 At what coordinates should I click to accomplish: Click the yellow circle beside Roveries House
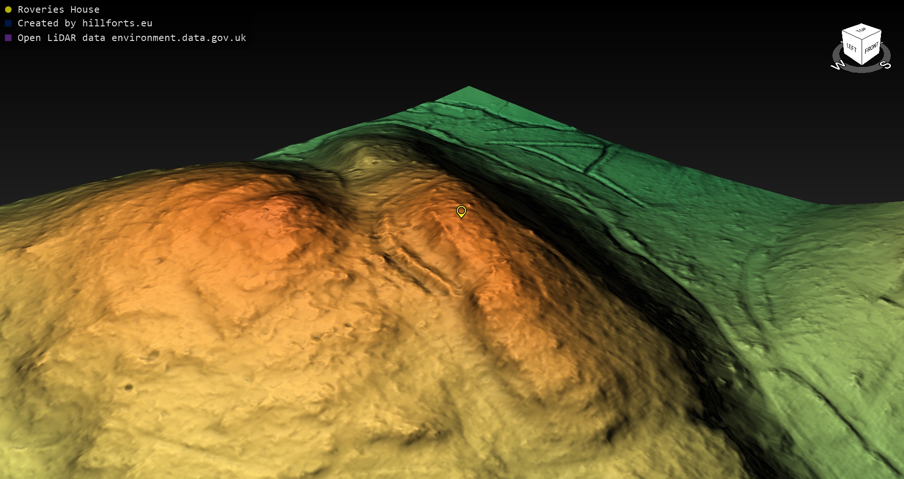point(8,9)
